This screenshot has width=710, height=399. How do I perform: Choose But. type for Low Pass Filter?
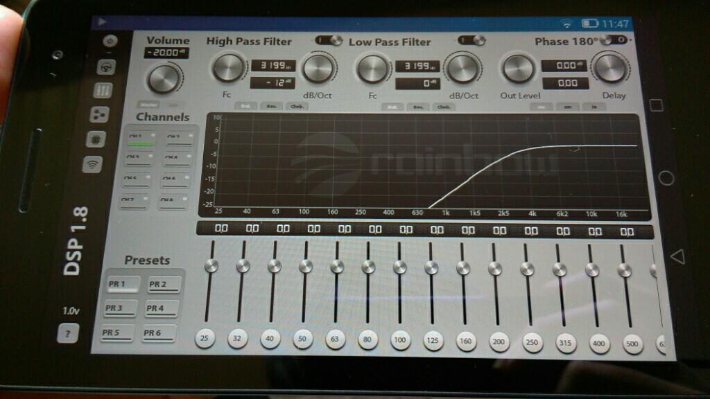click(x=393, y=107)
